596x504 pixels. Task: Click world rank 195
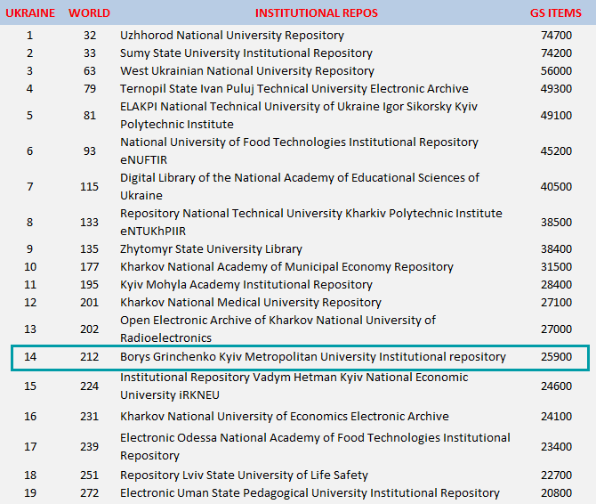click(x=89, y=285)
